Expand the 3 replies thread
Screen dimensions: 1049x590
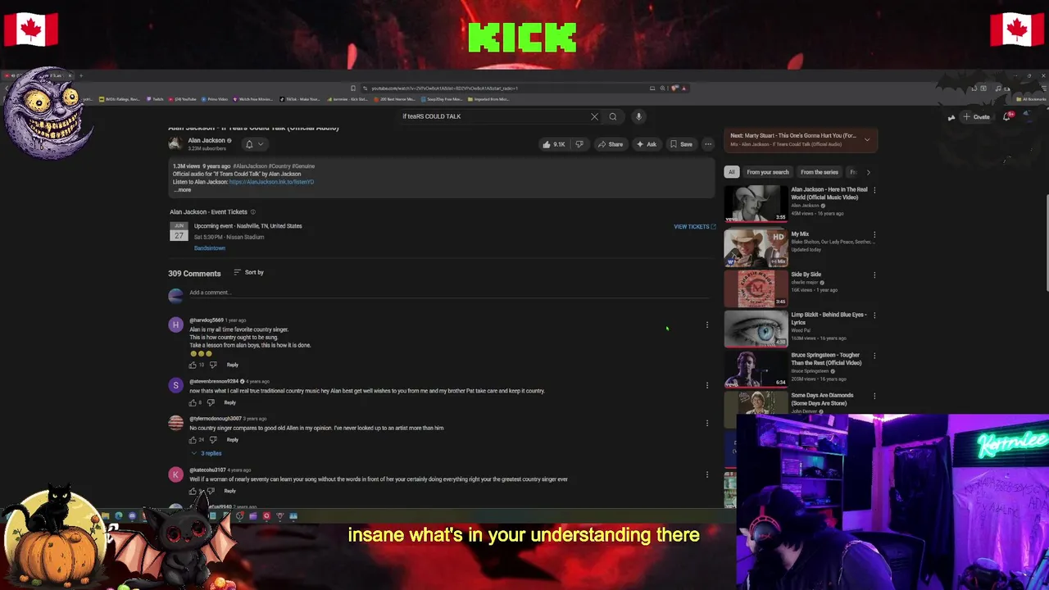coord(207,453)
